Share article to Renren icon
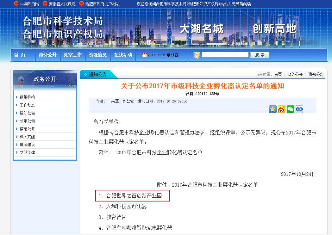The height and width of the screenshot is (235, 332). pyautogui.click(x=299, y=109)
